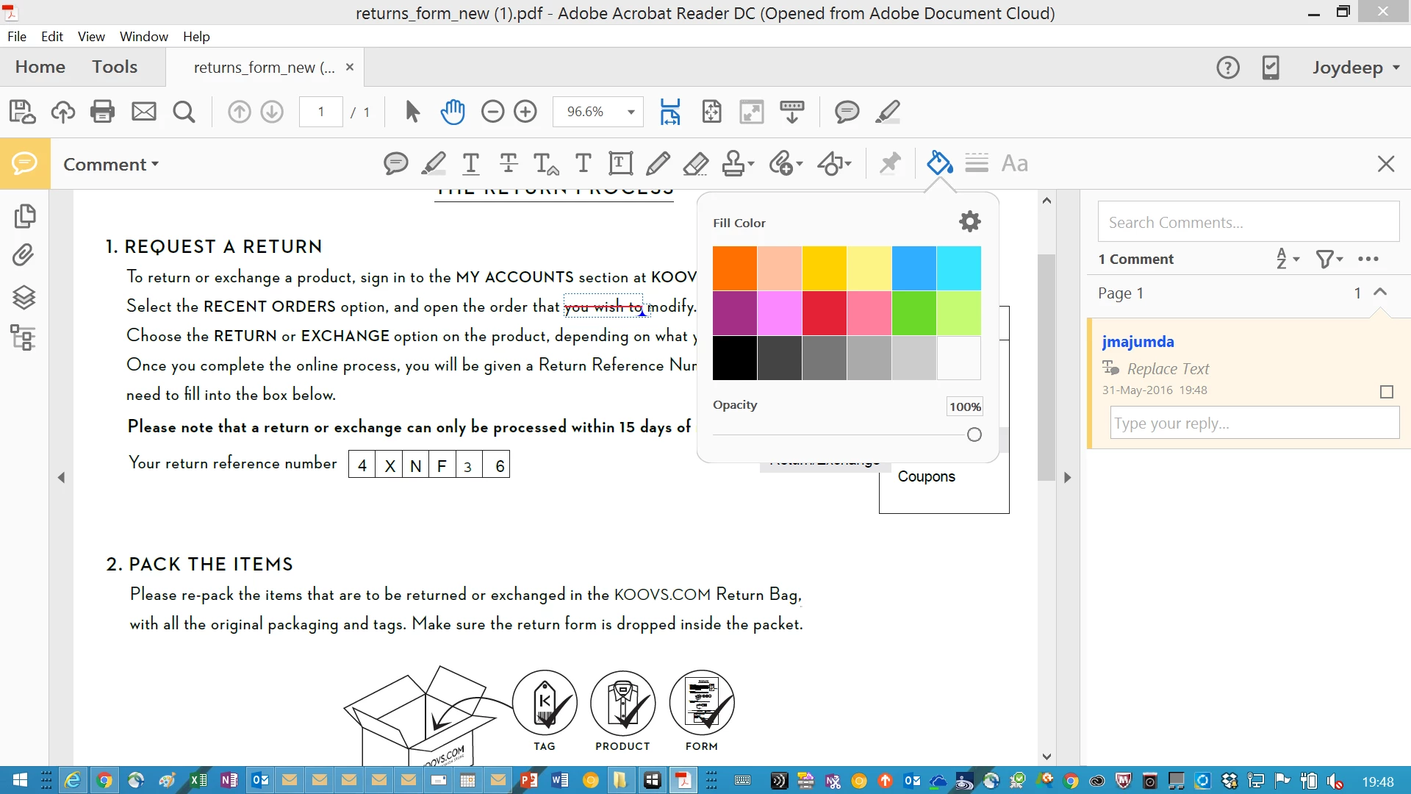This screenshot has width=1411, height=794.
Task: Open the Window menu
Action: click(143, 36)
